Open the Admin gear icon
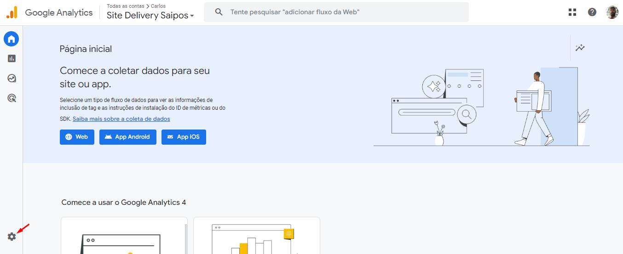The image size is (623, 254). click(x=12, y=237)
